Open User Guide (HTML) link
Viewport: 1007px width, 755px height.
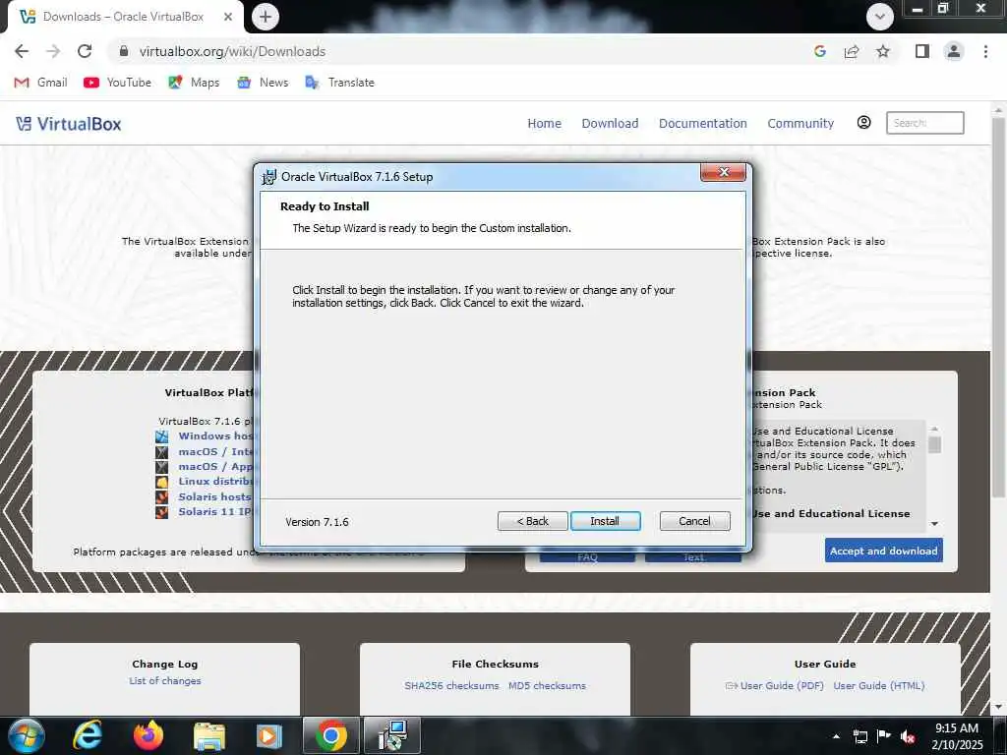click(x=879, y=685)
